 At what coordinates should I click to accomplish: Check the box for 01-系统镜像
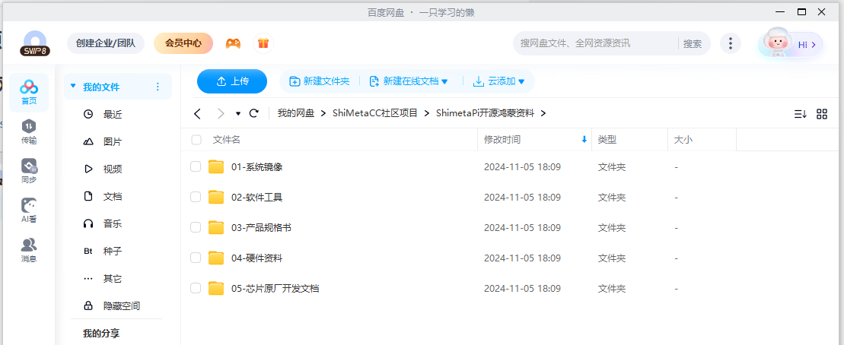tap(196, 167)
